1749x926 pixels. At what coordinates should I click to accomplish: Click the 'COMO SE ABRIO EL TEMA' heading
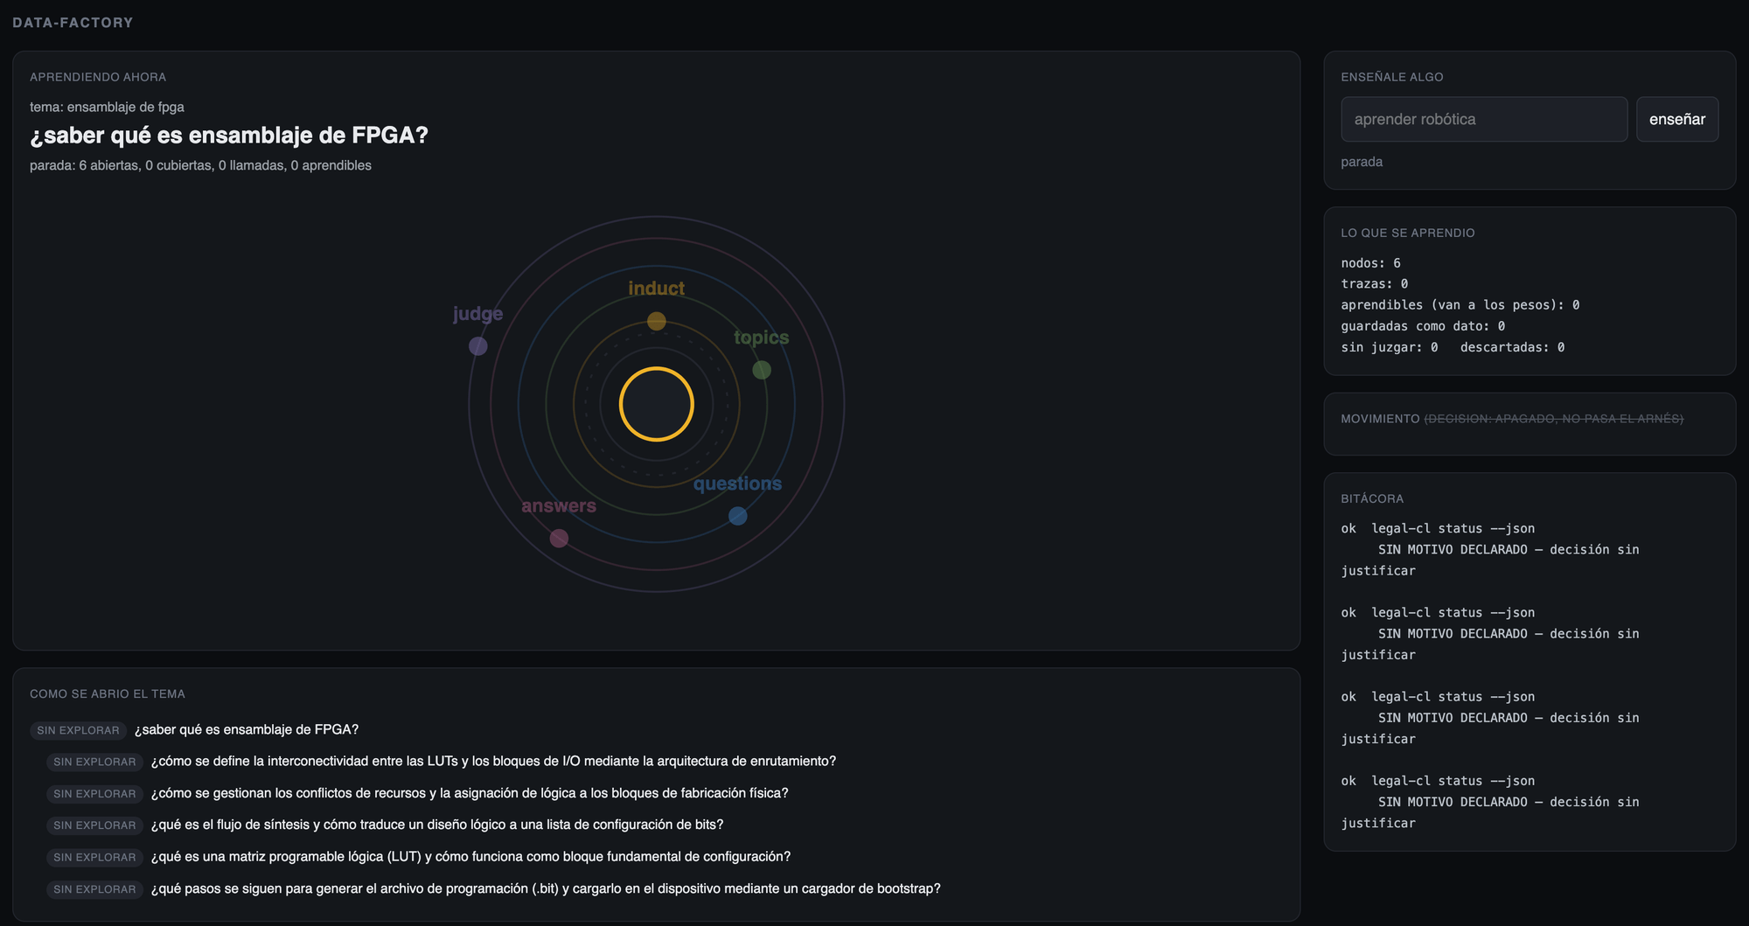click(x=108, y=693)
